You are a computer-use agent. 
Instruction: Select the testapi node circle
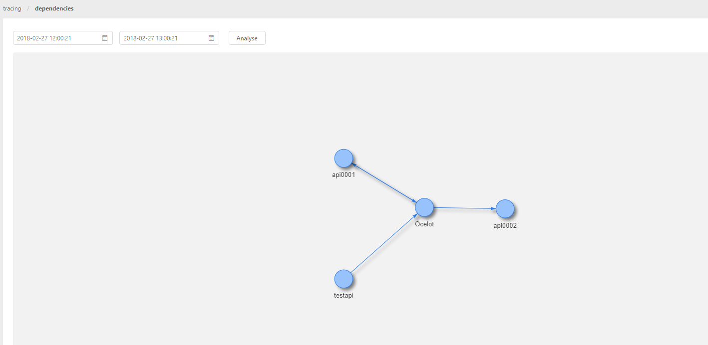(x=344, y=279)
